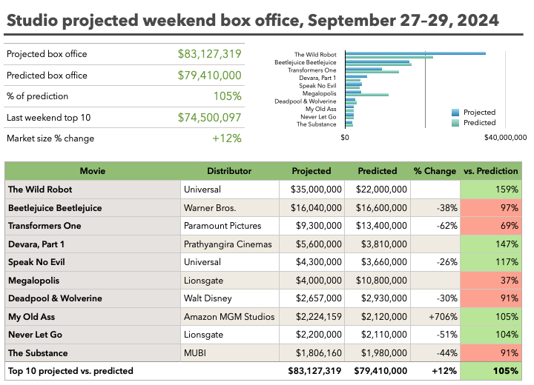This screenshot has height=385, width=534.
Task: Select the Devara, Part 1 movie cell
Action: (x=93, y=244)
